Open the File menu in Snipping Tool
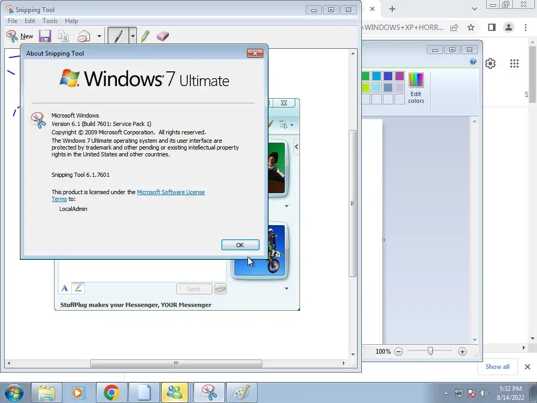Viewport: 537px width, 403px height. (13, 21)
